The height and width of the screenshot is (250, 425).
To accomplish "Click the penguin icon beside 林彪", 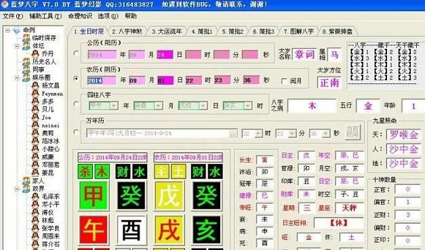I will pyautogui.click(x=35, y=220).
